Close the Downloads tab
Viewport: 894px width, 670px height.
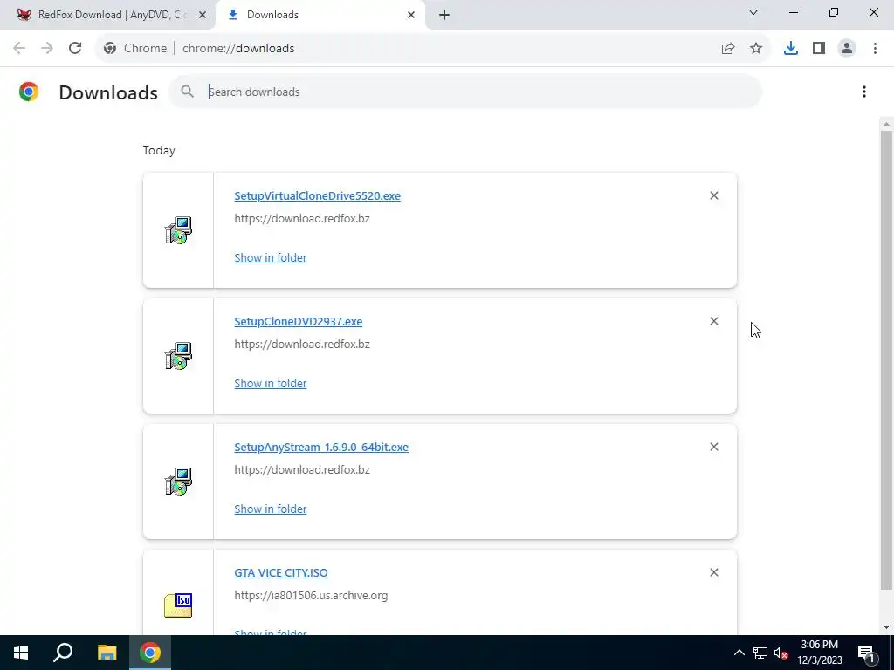point(411,15)
